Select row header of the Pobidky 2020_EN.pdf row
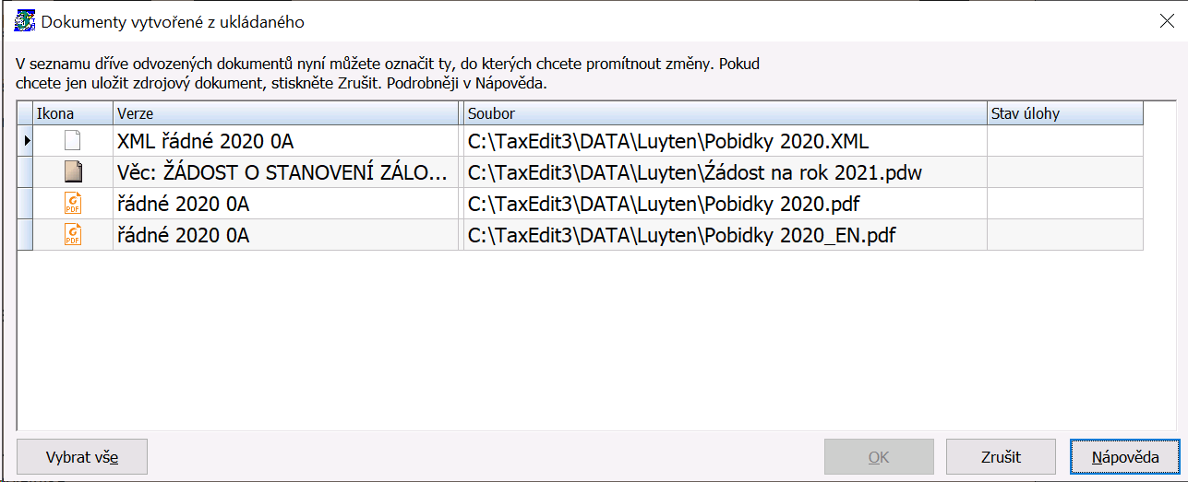 tap(25, 235)
